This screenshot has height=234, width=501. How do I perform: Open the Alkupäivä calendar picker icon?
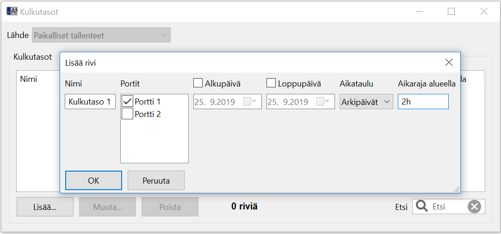pos(250,102)
